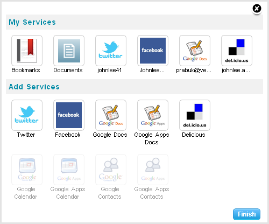Open the Documents service icon
The height and width of the screenshot is (224, 269).
(x=69, y=51)
